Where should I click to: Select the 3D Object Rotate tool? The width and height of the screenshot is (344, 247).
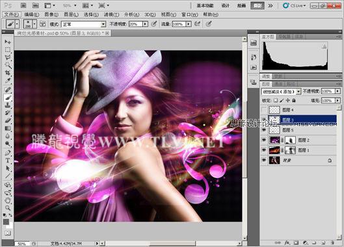click(8, 185)
